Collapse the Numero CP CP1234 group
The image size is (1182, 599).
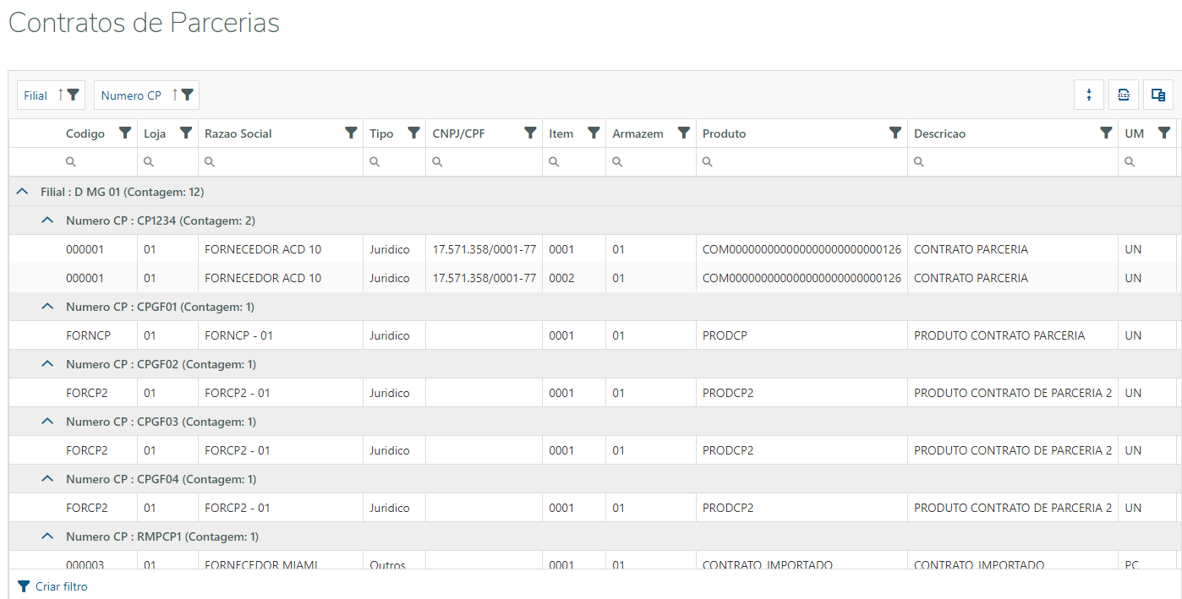pos(48,221)
